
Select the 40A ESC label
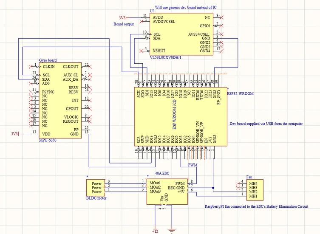tap(162, 173)
